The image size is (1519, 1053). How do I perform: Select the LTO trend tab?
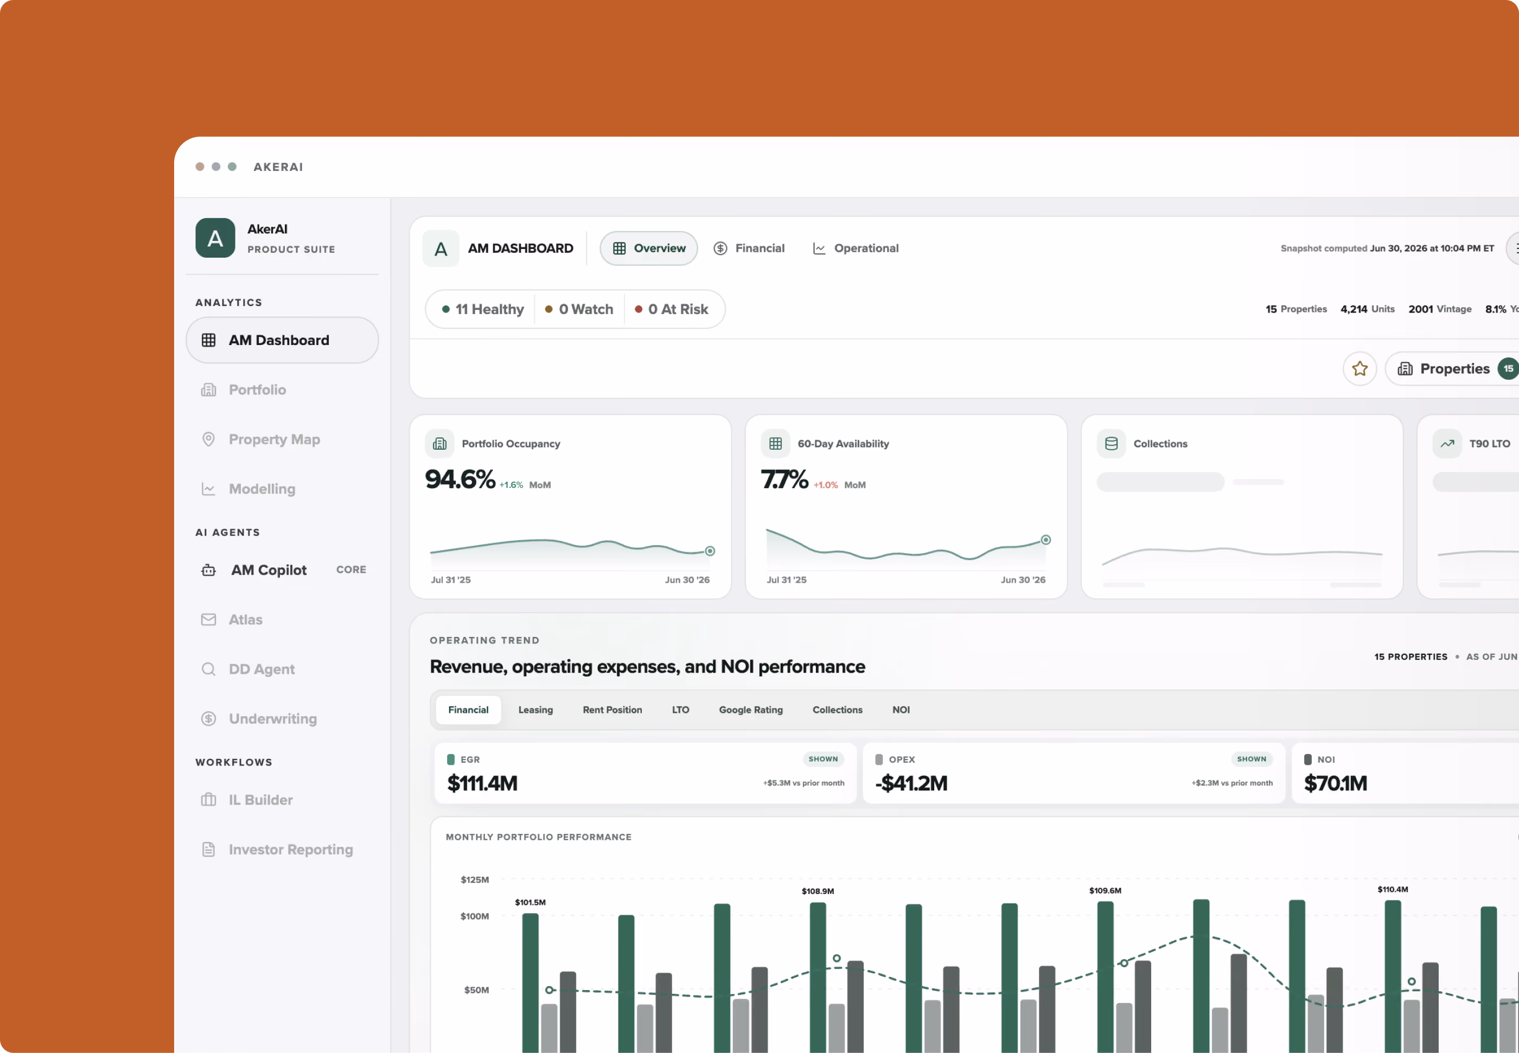(680, 710)
